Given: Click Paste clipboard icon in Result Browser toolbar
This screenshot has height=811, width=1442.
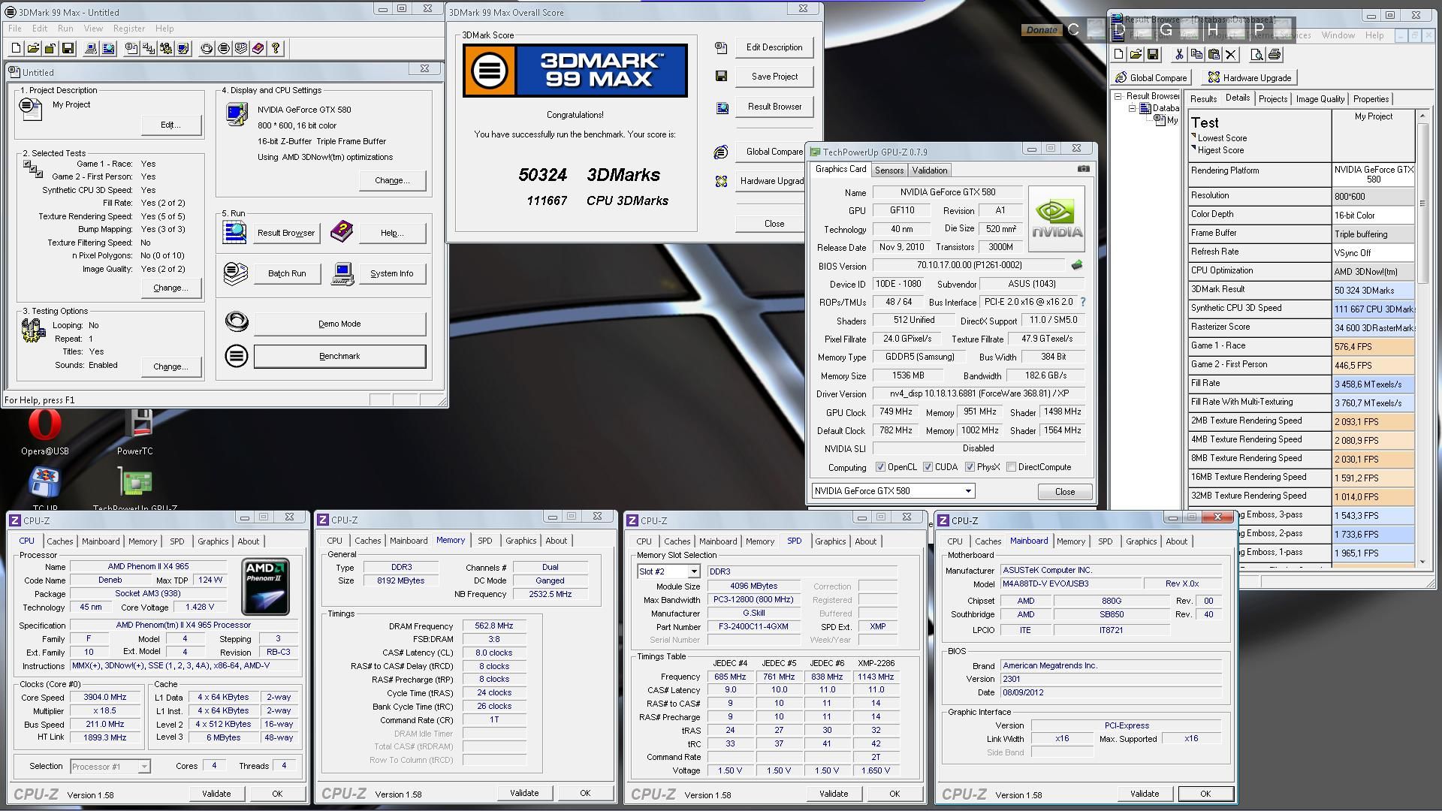Looking at the screenshot, I should [x=1214, y=55].
